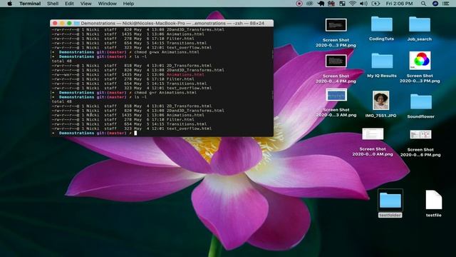Open Notification Center icon
456x257 pixels.
[445, 4]
